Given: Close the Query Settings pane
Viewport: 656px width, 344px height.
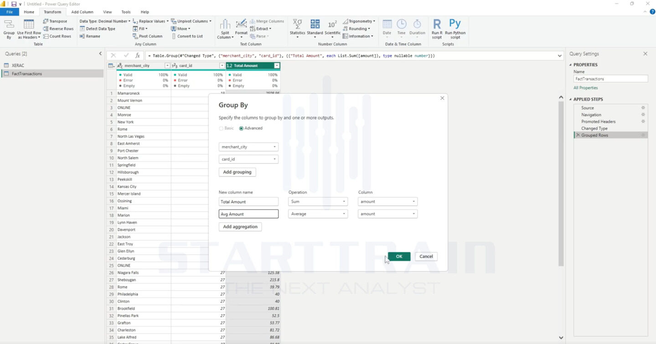Looking at the screenshot, I should tap(645, 54).
